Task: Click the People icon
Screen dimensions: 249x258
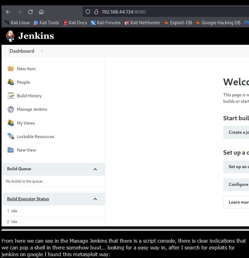Action: tap(11, 82)
